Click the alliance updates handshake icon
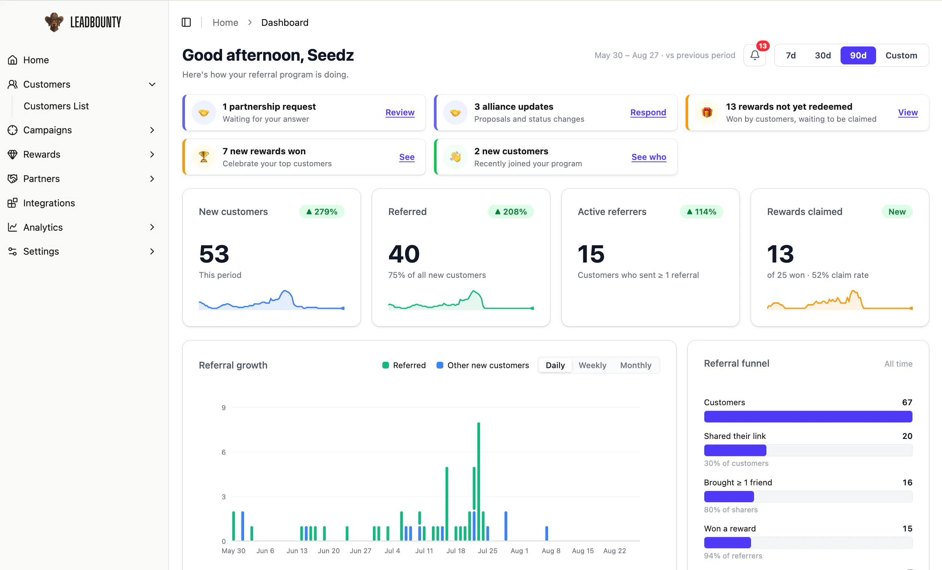Image resolution: width=942 pixels, height=570 pixels. 455,113
